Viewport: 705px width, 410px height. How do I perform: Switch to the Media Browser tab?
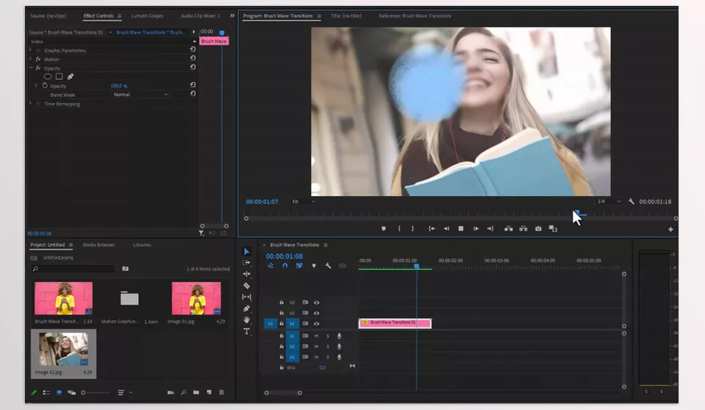[x=98, y=245]
